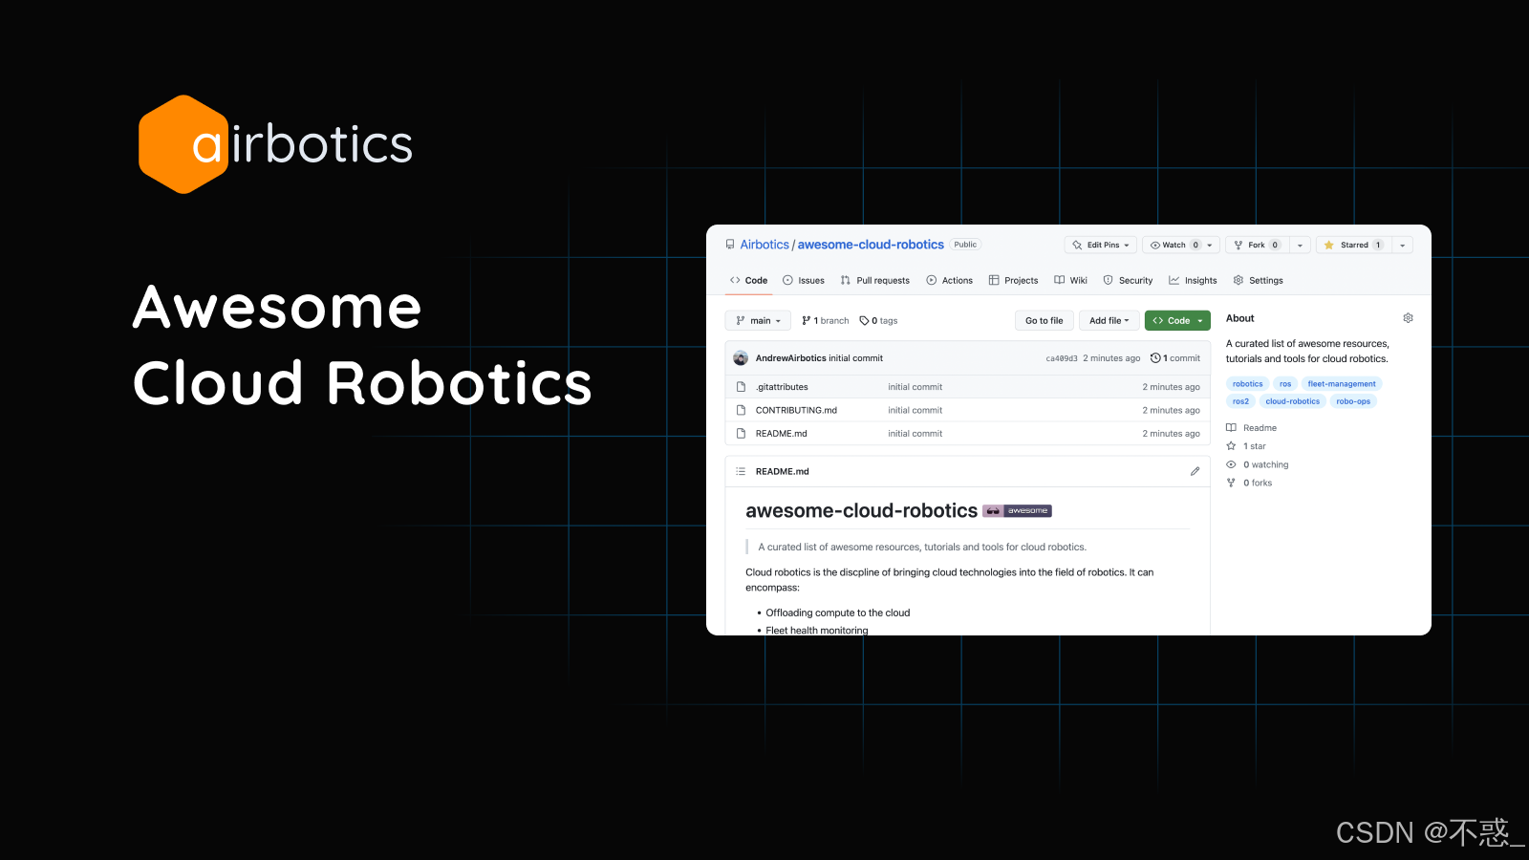Switch to the Insights tab
1529x860 pixels.
point(1193,280)
